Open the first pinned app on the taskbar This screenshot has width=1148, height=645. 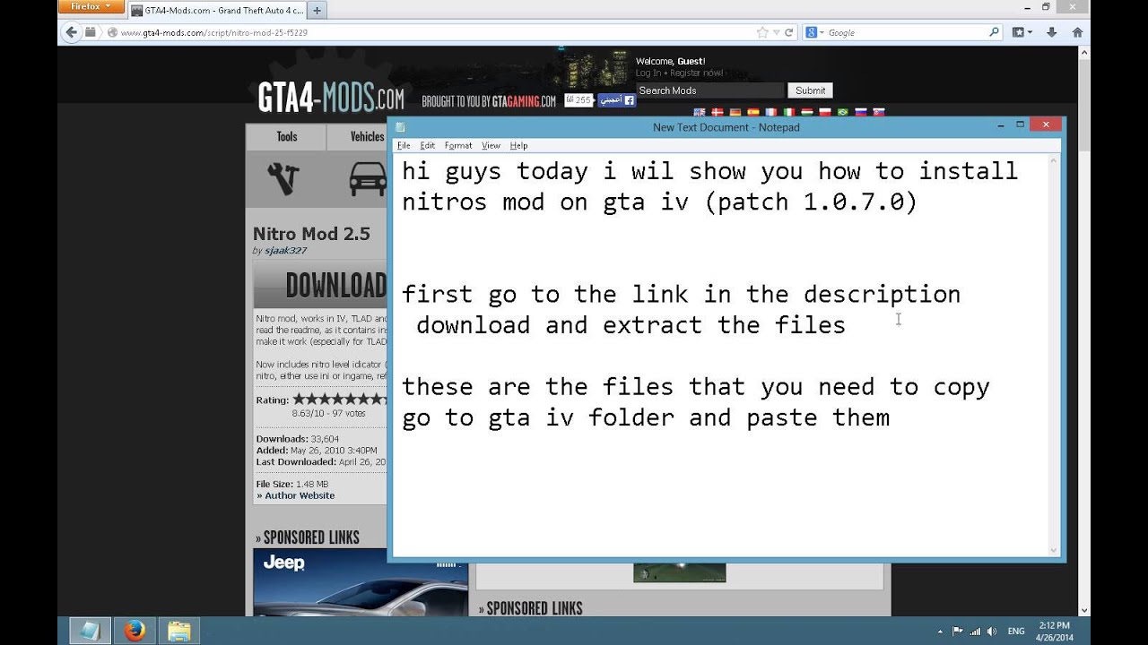point(90,631)
